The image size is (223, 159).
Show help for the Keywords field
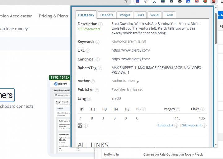98,42
